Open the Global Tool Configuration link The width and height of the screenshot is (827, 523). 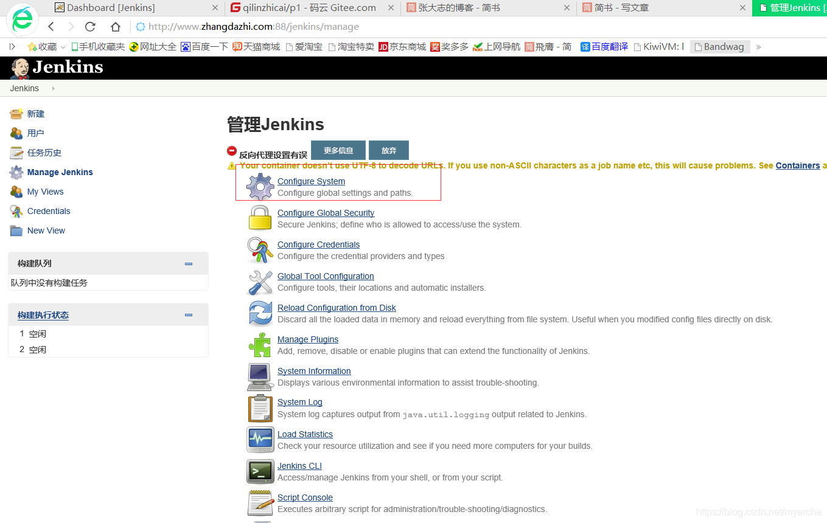326,276
